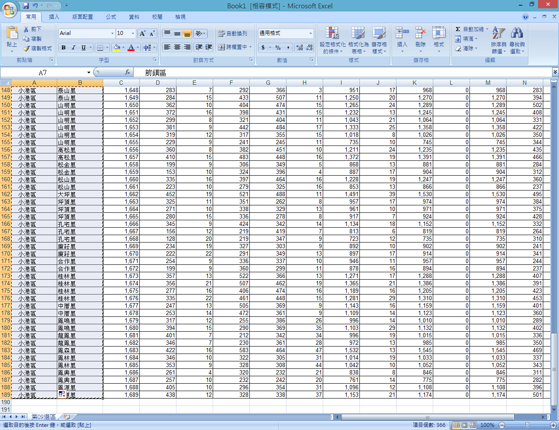Screen dimensions: 559x430
Task: Switch to the 公式 (Formulas) tab
Action: pyautogui.click(x=111, y=17)
